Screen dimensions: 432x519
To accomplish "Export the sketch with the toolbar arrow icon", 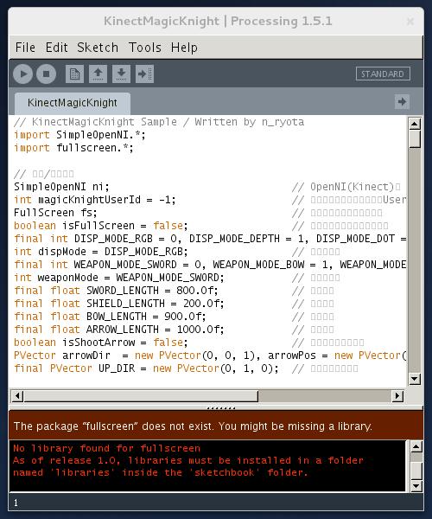I will click(145, 74).
